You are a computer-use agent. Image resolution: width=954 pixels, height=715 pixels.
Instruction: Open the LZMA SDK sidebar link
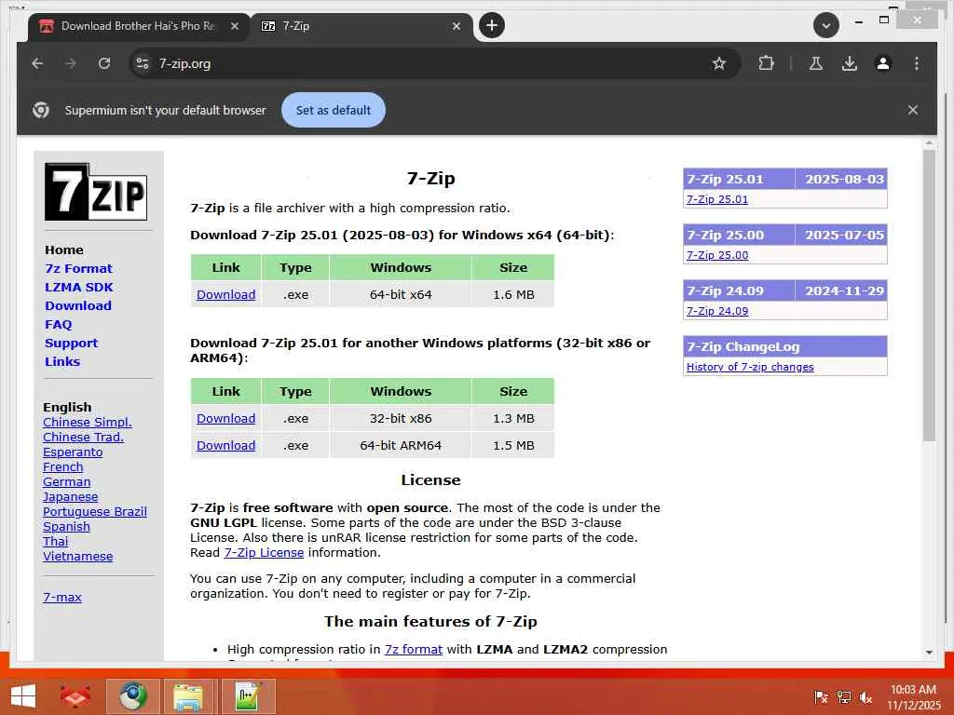click(79, 287)
